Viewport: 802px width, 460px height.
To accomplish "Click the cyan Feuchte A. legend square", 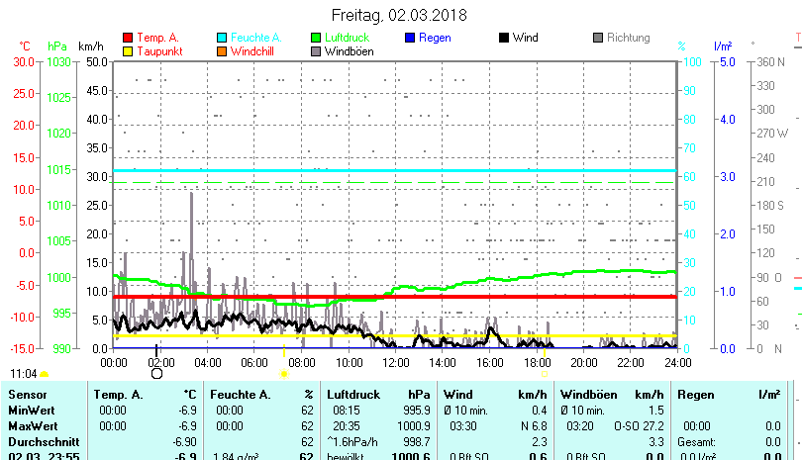I will [x=222, y=38].
